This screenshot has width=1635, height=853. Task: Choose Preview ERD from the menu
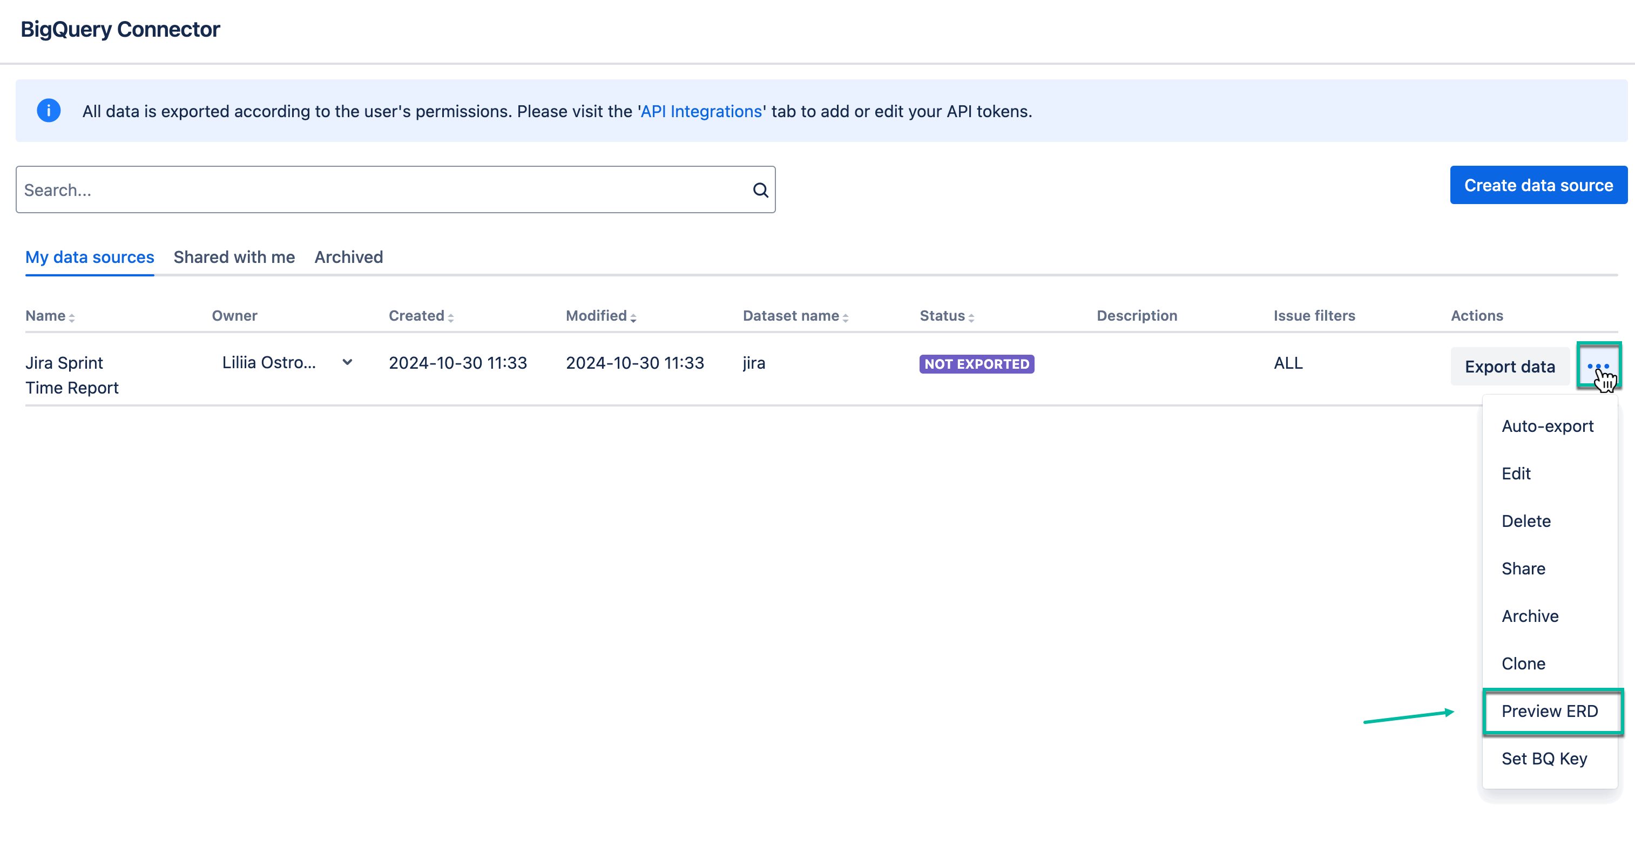pos(1549,711)
